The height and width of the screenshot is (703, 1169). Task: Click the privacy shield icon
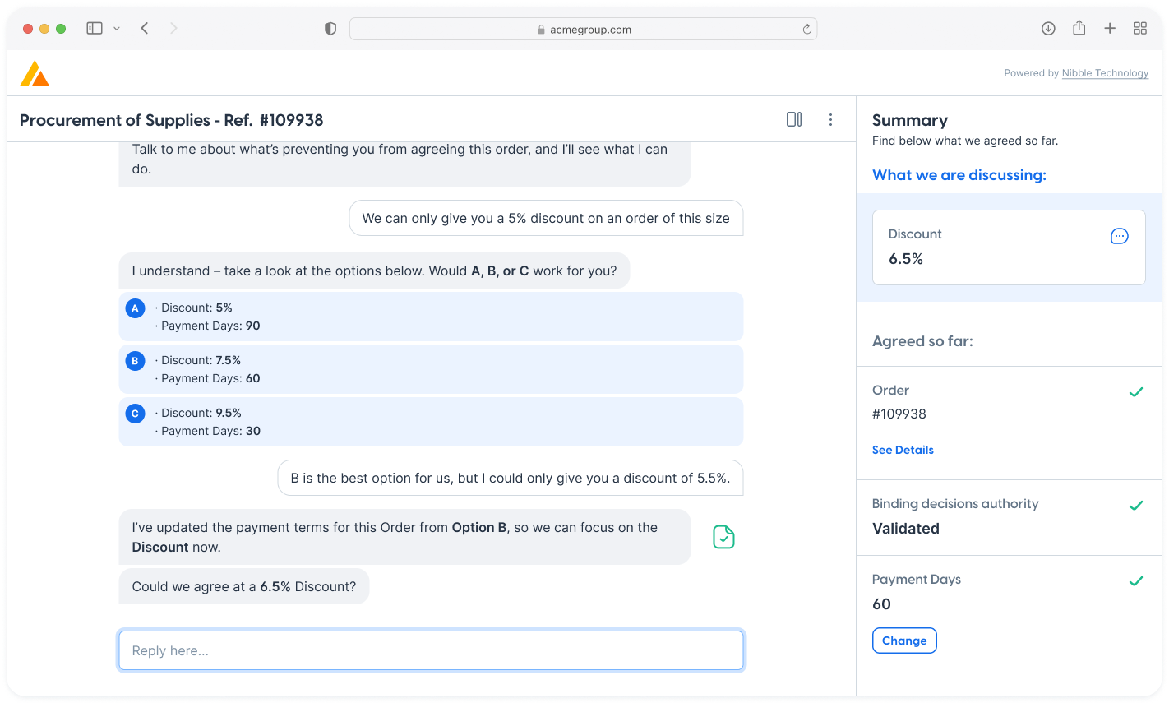click(x=330, y=29)
